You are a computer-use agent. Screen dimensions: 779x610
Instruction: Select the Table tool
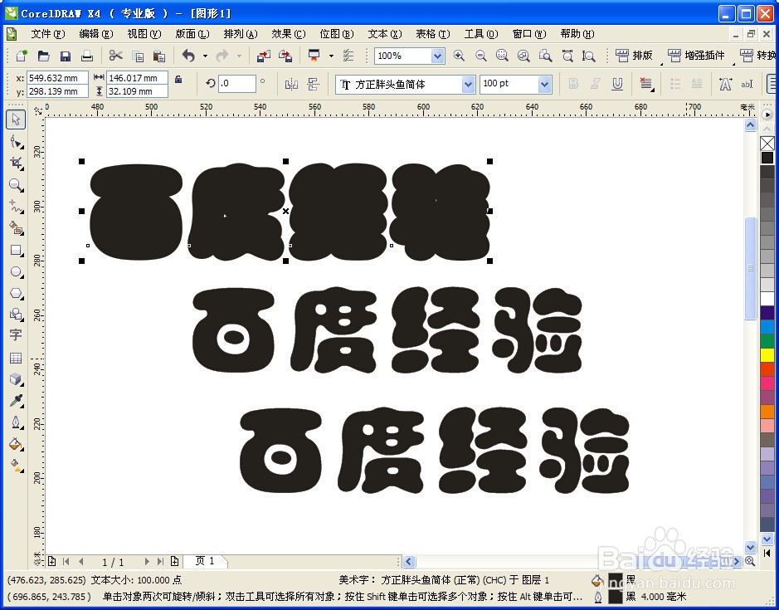[x=16, y=358]
